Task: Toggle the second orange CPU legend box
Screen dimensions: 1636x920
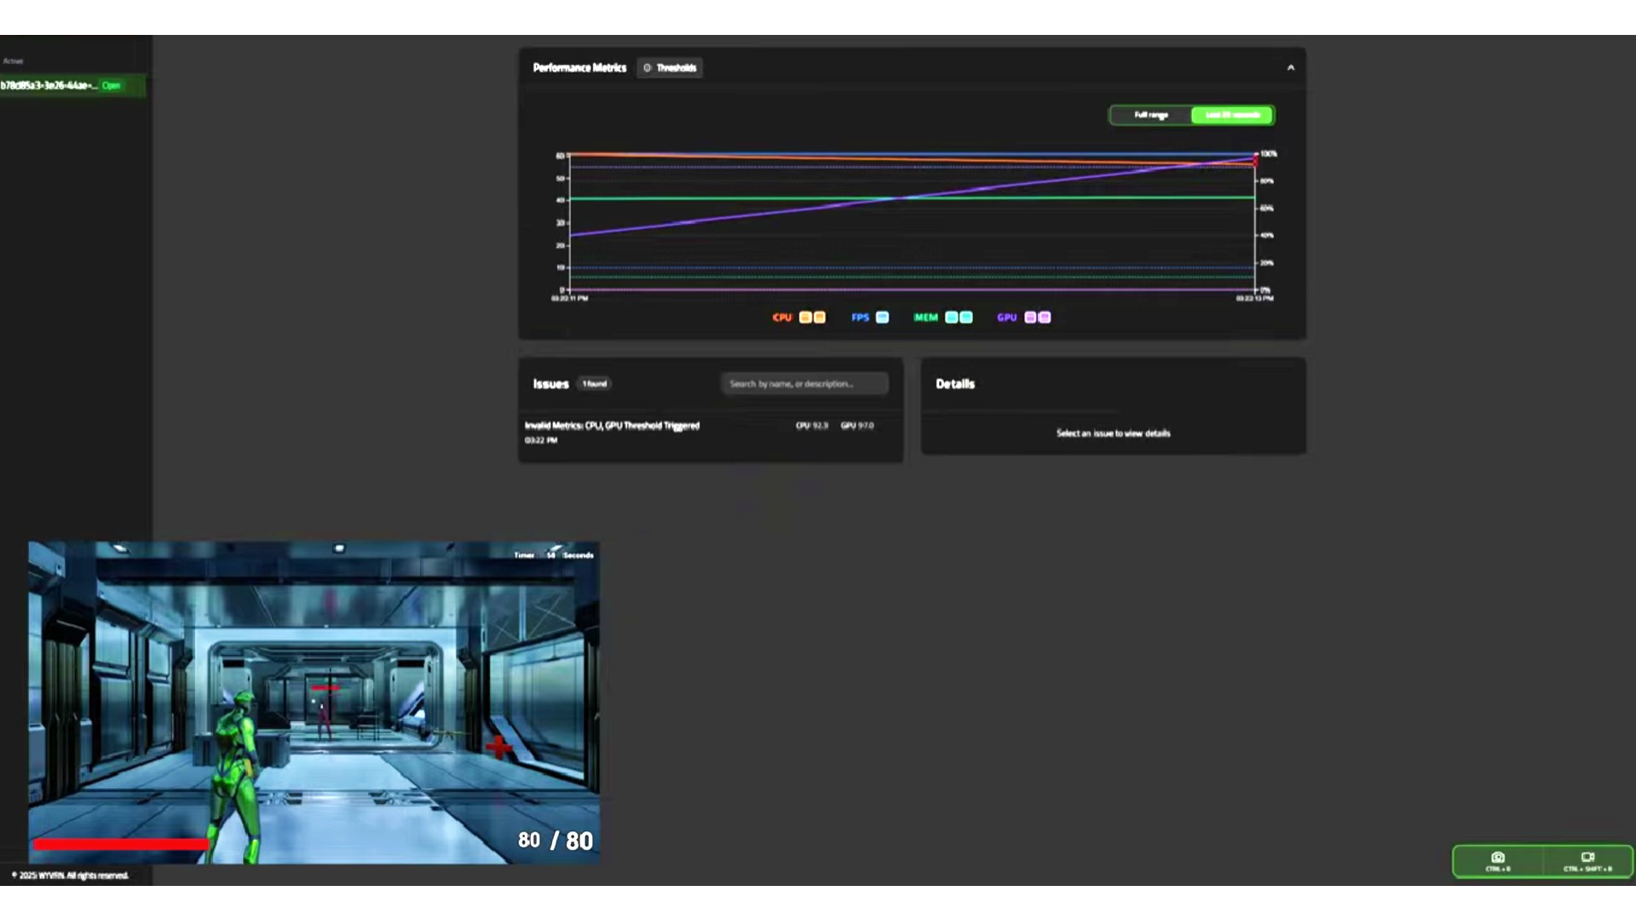Action: [x=820, y=318]
